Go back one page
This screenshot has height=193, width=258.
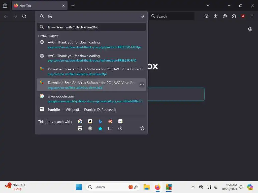click(x=6, y=16)
